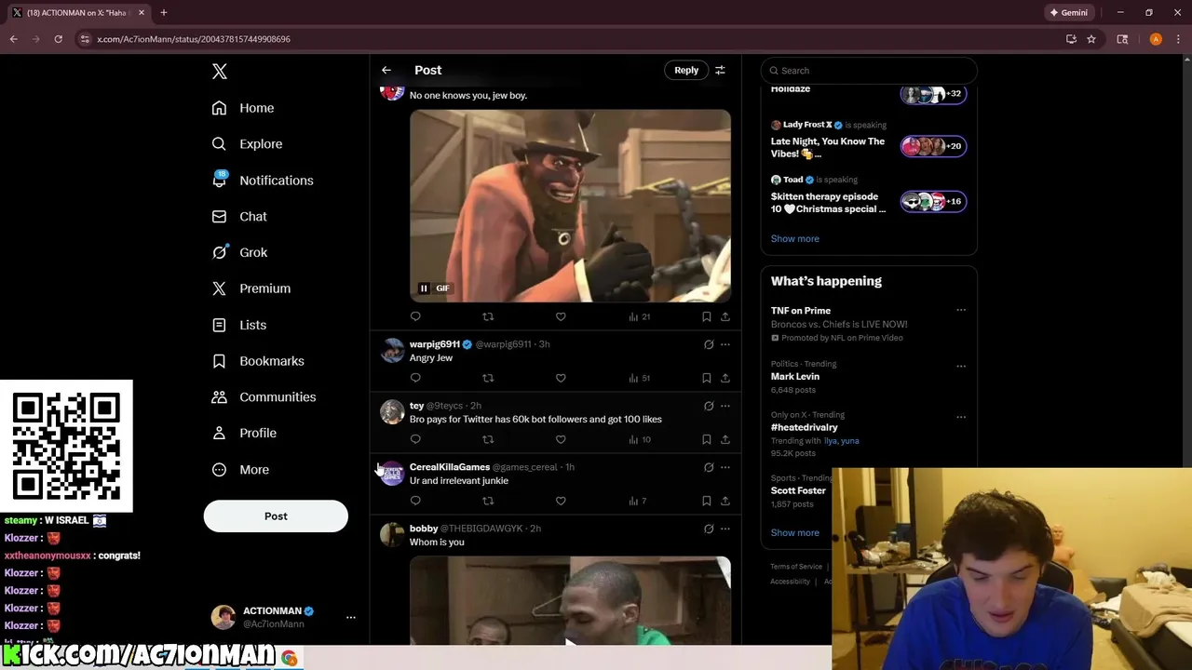Open more options for TNF on Prime
Viewport: 1192px width, 670px height.
click(961, 311)
